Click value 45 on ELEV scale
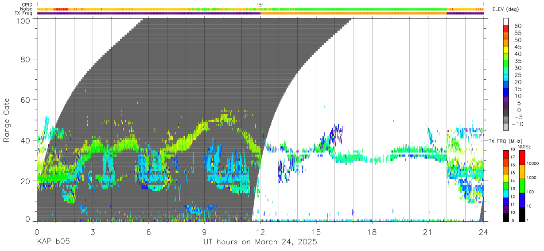The height and width of the screenshot is (251, 544). point(517,47)
